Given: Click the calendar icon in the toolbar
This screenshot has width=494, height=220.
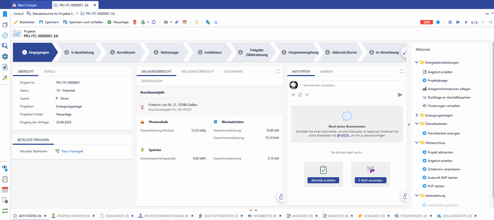Looking at the screenshot, I should [185, 22].
